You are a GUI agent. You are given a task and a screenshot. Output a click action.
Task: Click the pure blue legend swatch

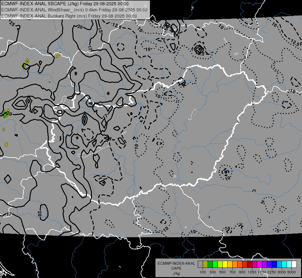(274, 264)
